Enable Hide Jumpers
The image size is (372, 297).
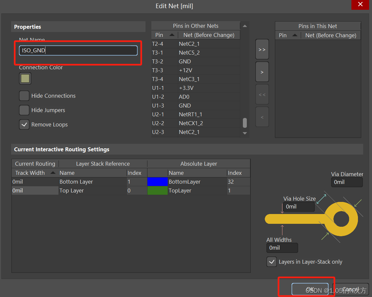[x=24, y=110]
